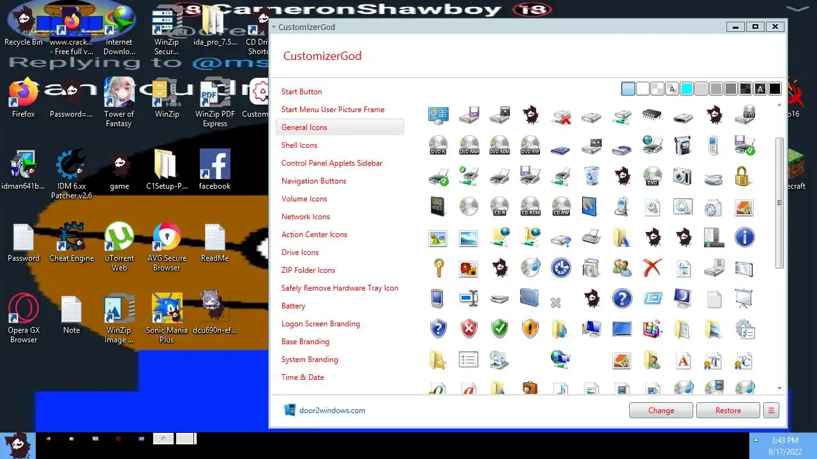The image size is (817, 459).
Task: Click the icon grid vertical scrollbar thumb
Action: point(779,203)
